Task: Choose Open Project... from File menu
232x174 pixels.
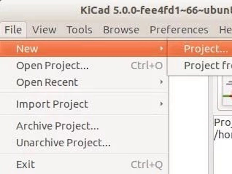Action: pyautogui.click(x=52, y=66)
